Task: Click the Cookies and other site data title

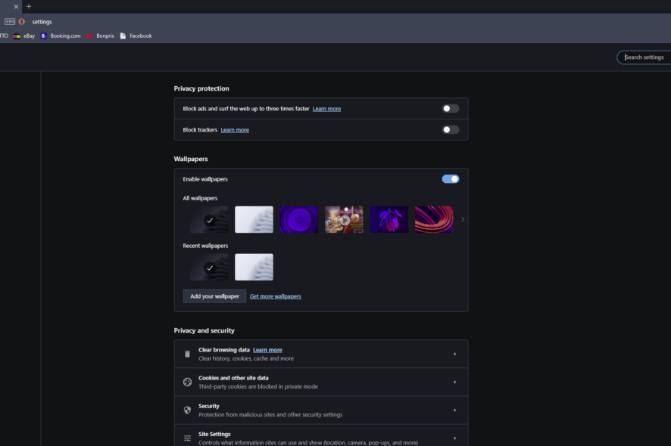Action: 233,378
